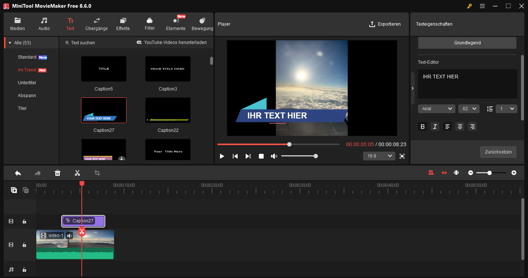Click the crop tool in the timeline toolbar

click(97, 173)
